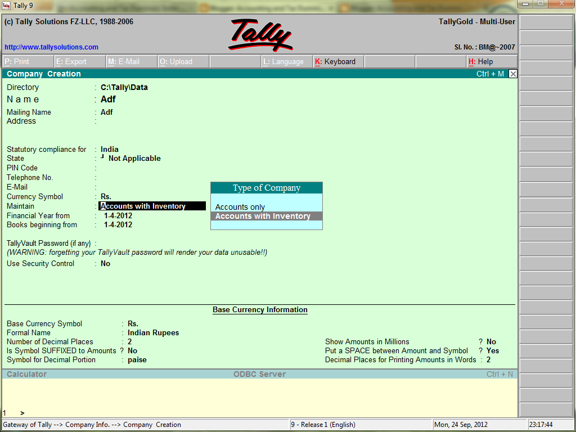Toggle Show Amounts in Millions value No
Viewport: 576px width, 432px height.
pos(491,341)
